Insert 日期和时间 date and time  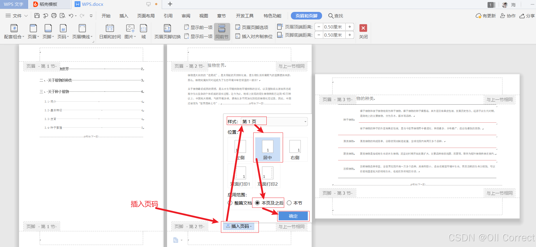tap(110, 32)
